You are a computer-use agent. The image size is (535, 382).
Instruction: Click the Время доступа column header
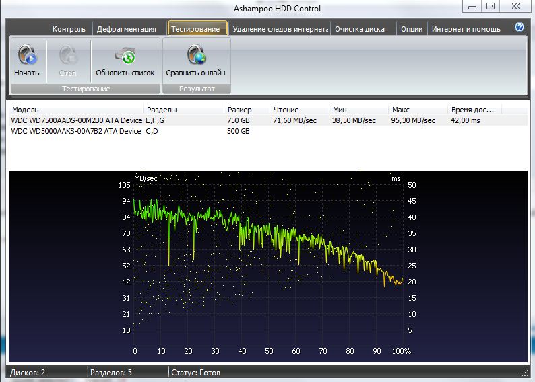(x=472, y=109)
